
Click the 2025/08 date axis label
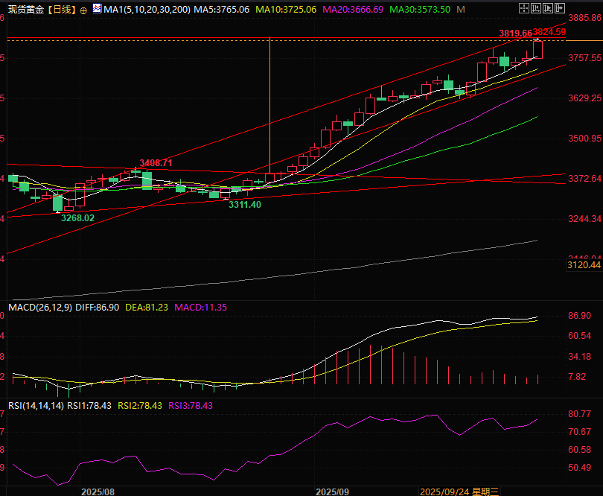click(x=98, y=492)
